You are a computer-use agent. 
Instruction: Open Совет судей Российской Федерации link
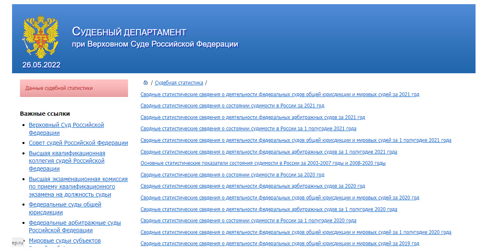click(79, 143)
